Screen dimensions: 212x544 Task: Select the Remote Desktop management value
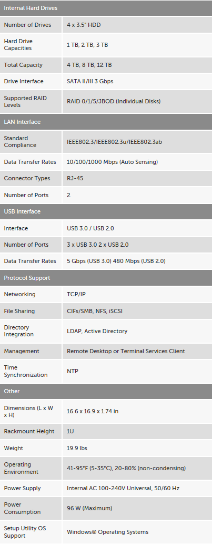126,352
